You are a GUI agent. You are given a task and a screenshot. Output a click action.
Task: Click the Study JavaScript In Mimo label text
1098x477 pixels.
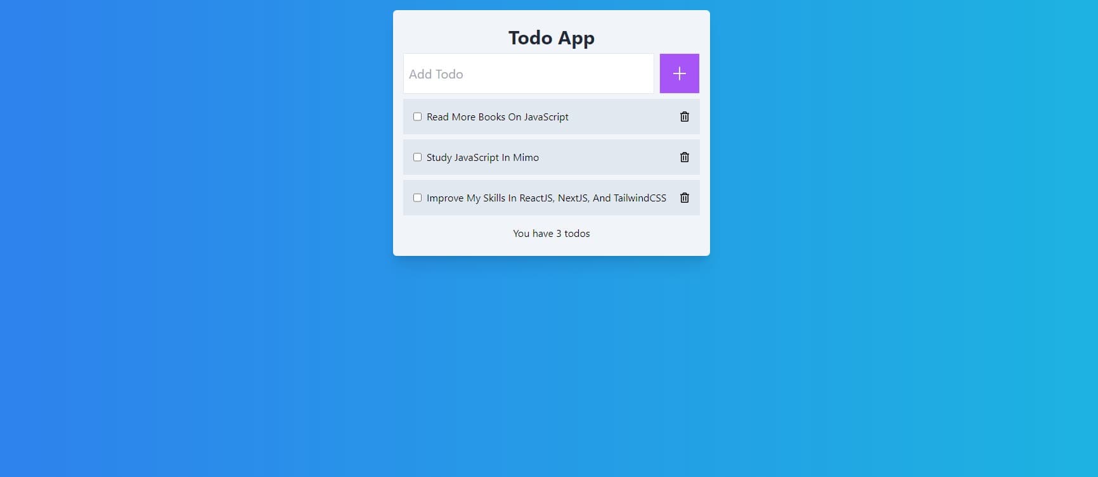point(482,158)
